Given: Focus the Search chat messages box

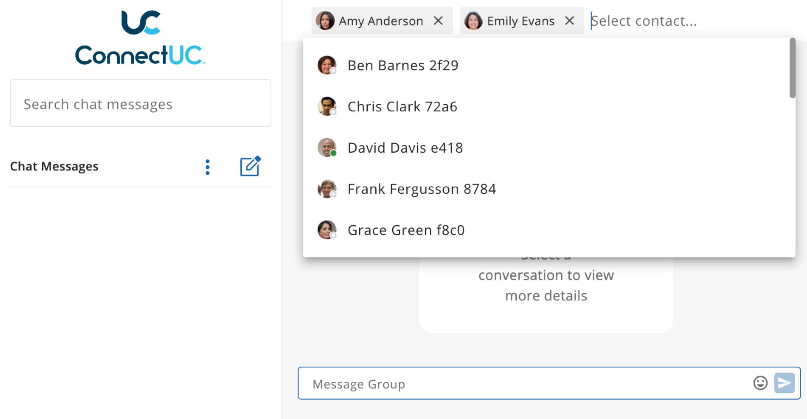Looking at the screenshot, I should 140,103.
